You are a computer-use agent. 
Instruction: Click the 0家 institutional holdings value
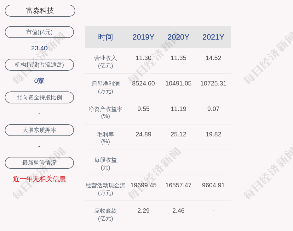coord(39,81)
